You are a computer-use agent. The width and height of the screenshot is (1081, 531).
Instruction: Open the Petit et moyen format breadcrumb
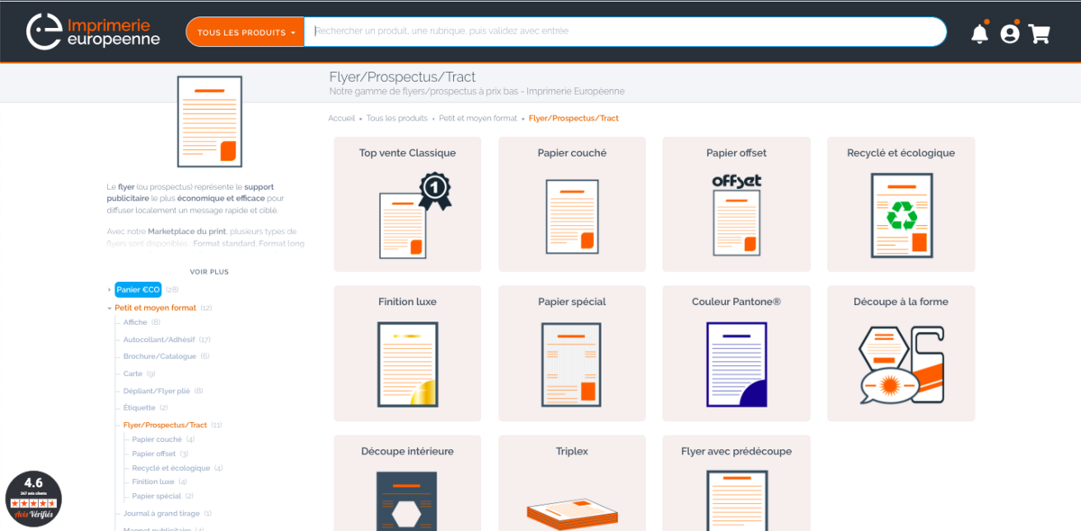478,118
